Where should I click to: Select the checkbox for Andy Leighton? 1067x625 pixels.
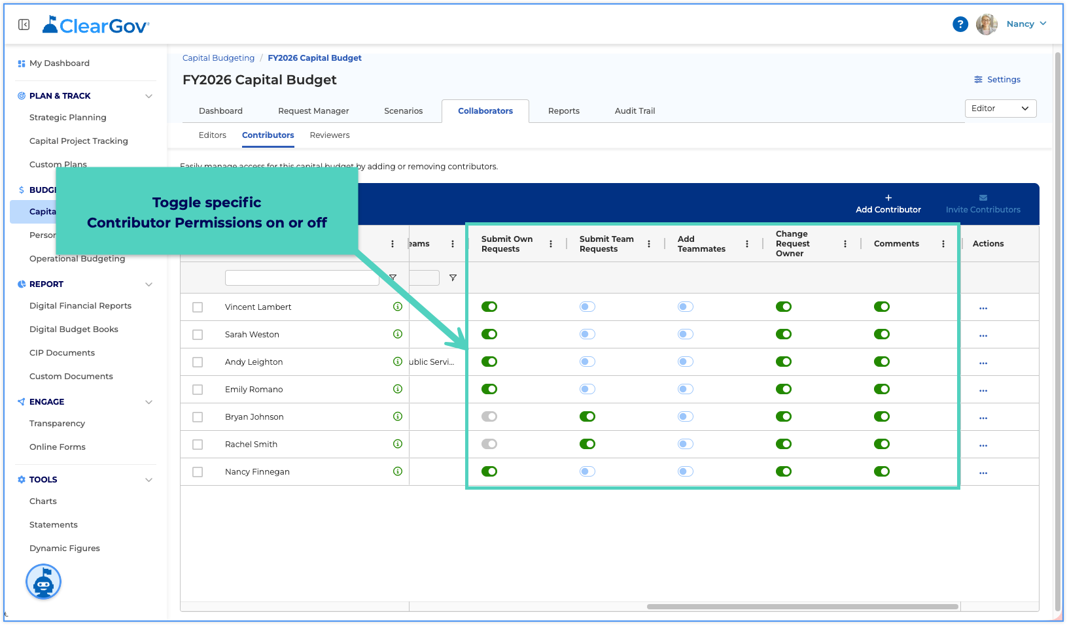pyautogui.click(x=198, y=362)
